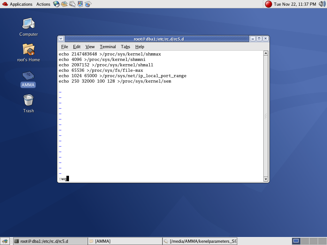Viewport: 327px width, 245px height.
Task: Select the root's Home folder icon
Action: [x=28, y=53]
